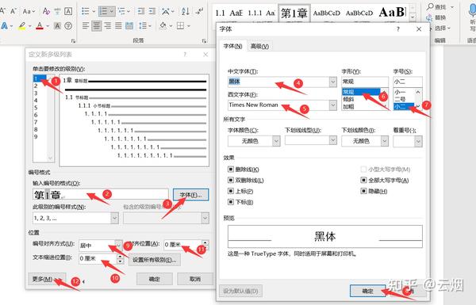Open the 西文字体 Times New Roman dropdown
The height and width of the screenshot is (305, 476).
pos(332,105)
